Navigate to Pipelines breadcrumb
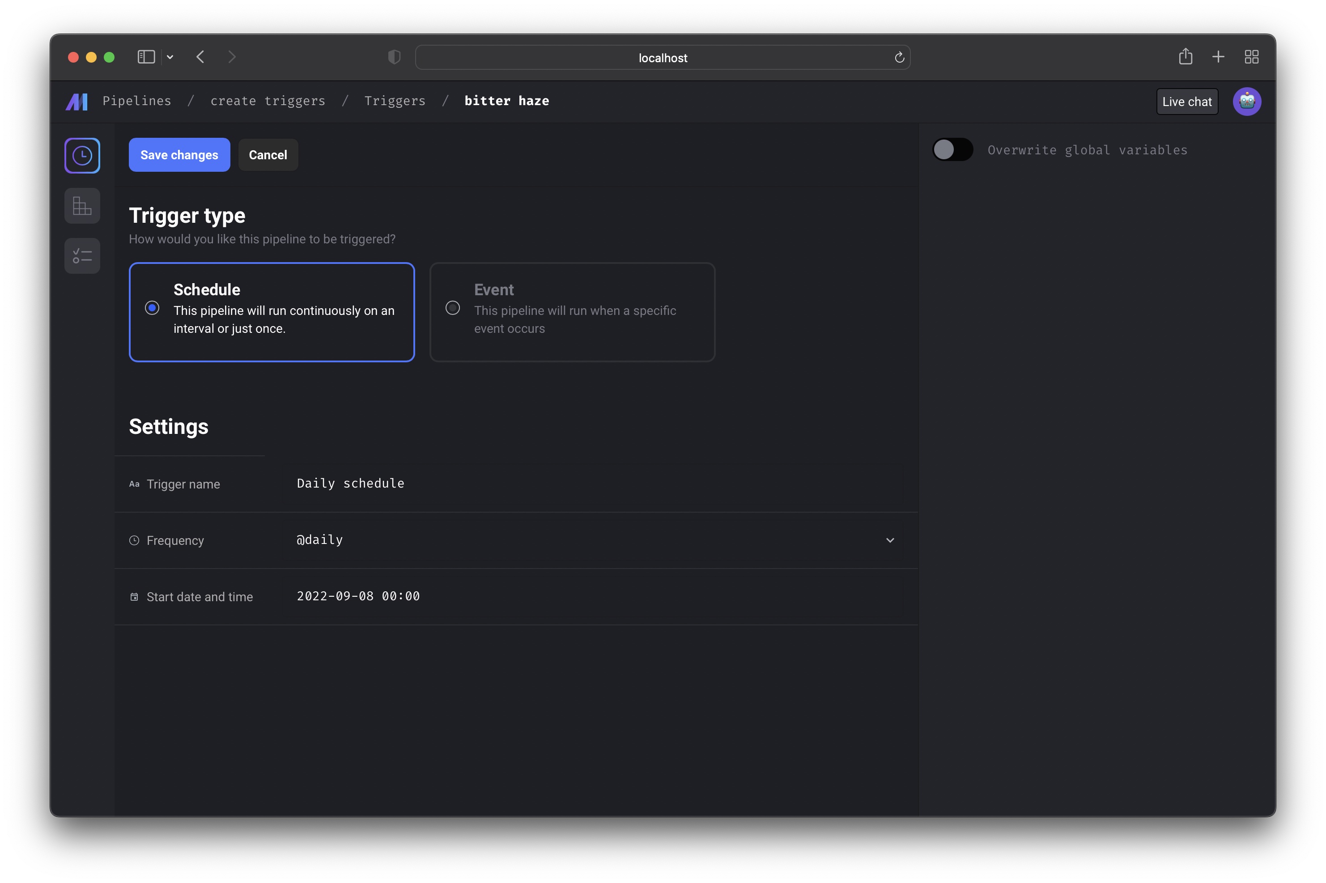The width and height of the screenshot is (1326, 883). coord(137,101)
